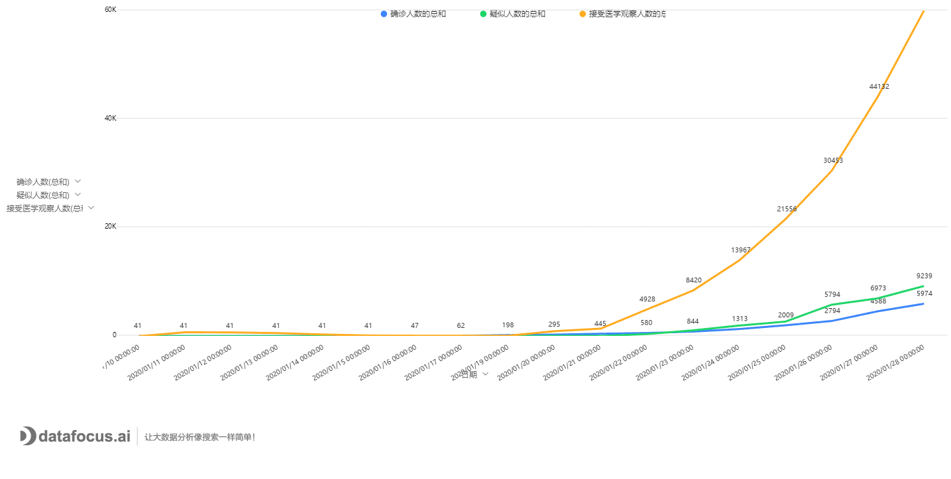Click x-axis date 2020/01/20 00:00:00

click(527, 362)
